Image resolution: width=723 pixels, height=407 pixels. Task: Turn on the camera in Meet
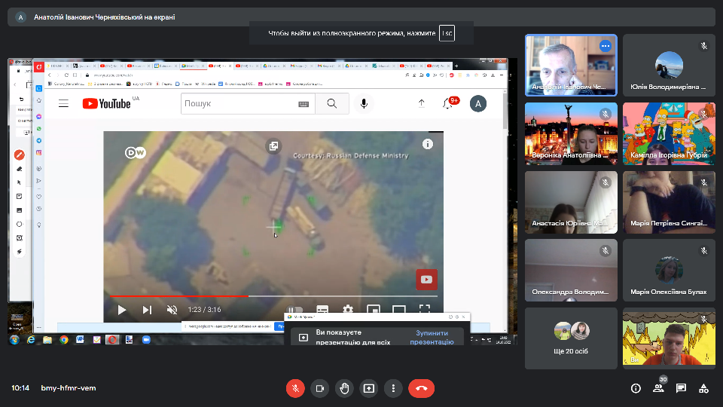320,389
